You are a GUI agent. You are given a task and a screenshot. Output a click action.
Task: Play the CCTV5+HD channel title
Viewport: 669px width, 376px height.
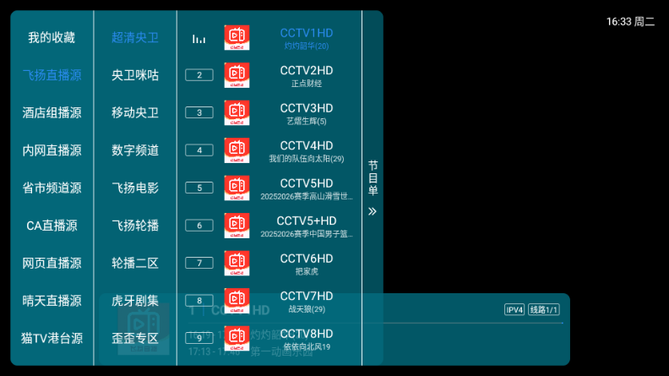[x=307, y=221]
